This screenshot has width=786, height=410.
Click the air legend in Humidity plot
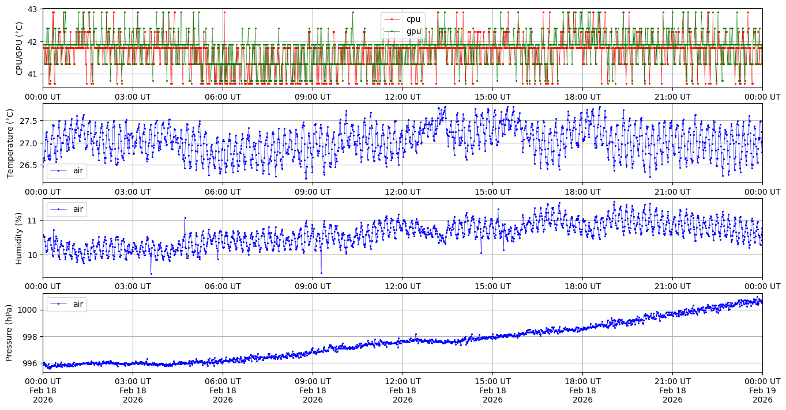[66, 210]
